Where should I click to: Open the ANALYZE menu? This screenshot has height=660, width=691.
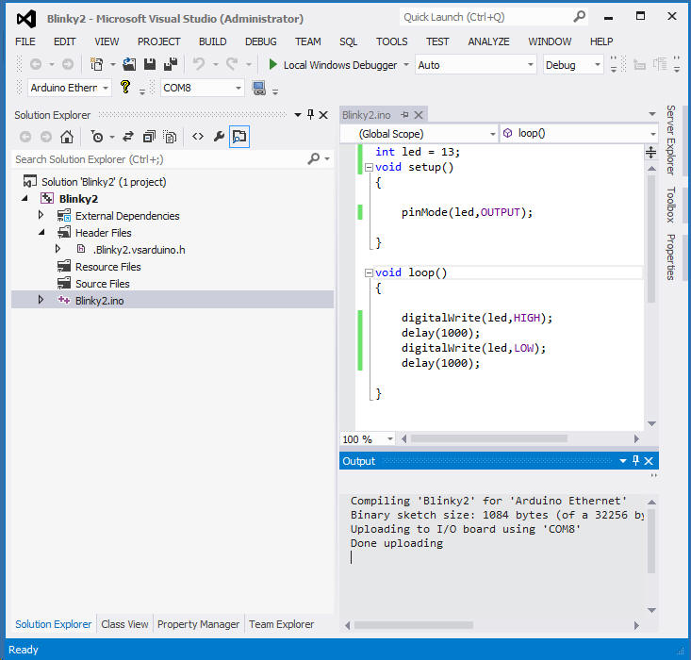coord(488,41)
